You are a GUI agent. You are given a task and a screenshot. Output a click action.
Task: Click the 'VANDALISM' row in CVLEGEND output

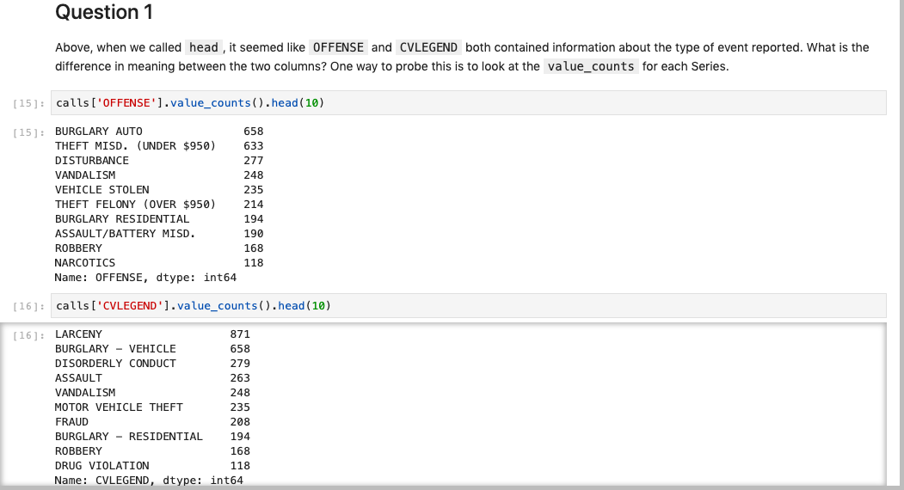coord(152,393)
